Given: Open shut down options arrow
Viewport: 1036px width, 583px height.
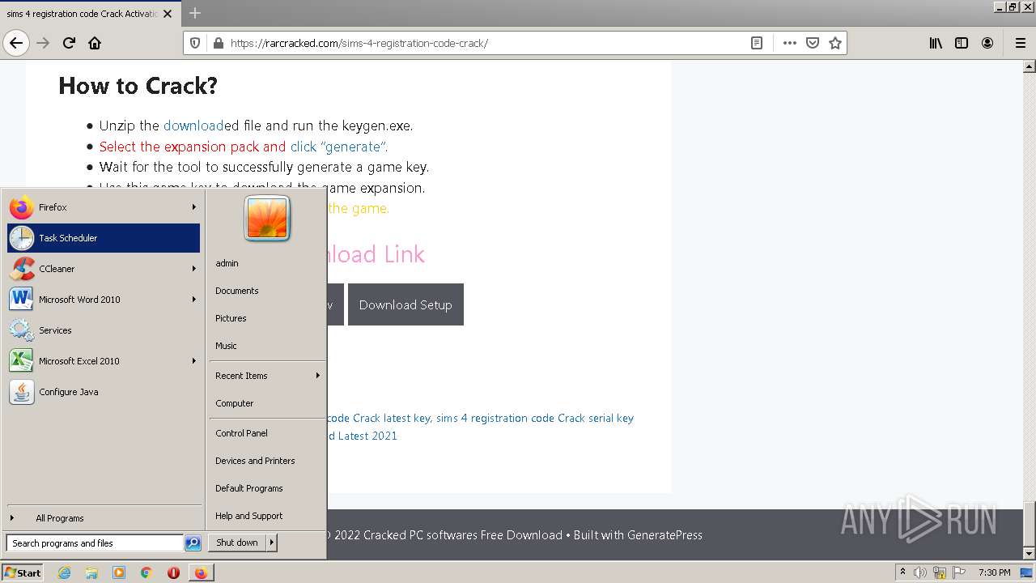Looking at the screenshot, I should (272, 543).
